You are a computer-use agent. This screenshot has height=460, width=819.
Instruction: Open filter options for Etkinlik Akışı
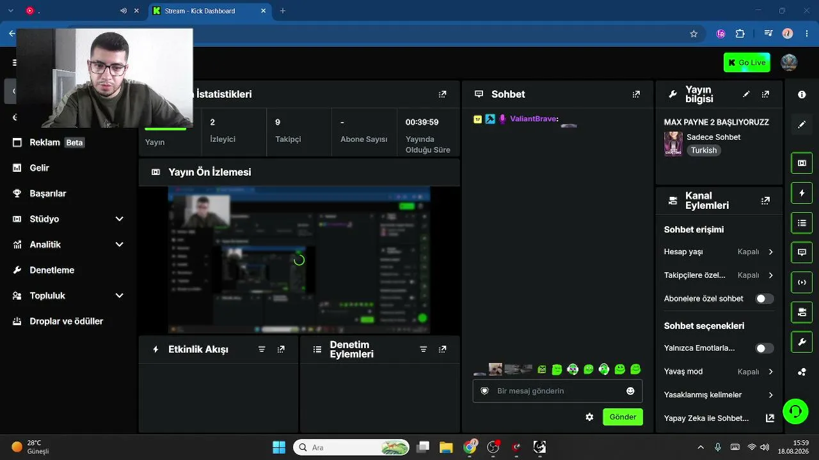point(262,349)
